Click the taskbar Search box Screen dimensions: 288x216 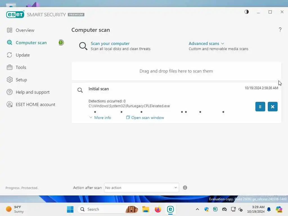108,209
